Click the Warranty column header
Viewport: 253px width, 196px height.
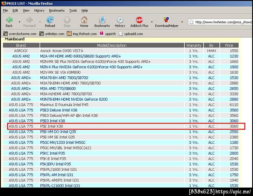coord(194,46)
